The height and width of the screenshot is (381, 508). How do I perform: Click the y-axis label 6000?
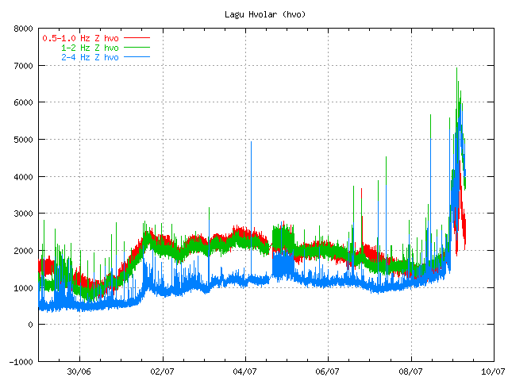point(23,102)
